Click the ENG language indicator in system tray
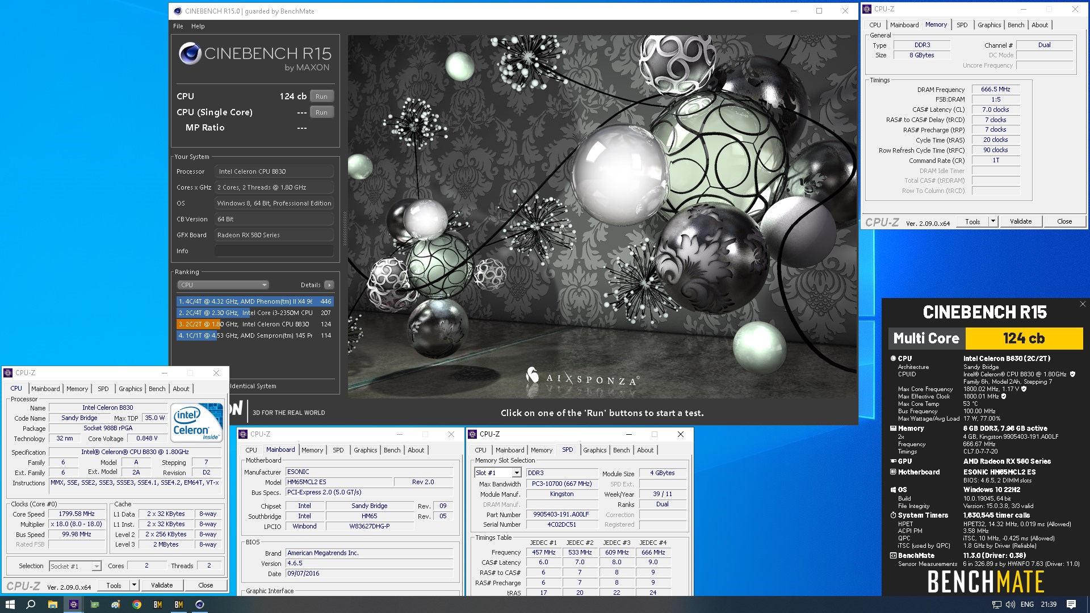This screenshot has height=613, width=1090. (x=1027, y=604)
